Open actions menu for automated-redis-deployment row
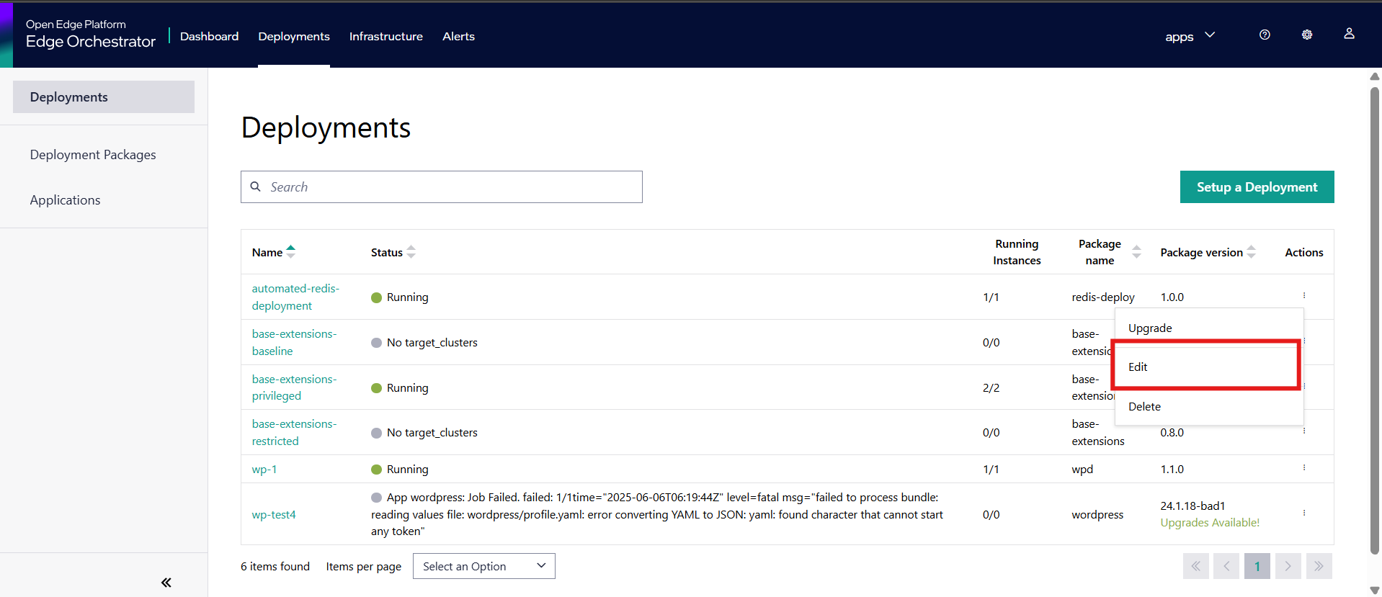Image resolution: width=1382 pixels, height=597 pixels. [1303, 296]
